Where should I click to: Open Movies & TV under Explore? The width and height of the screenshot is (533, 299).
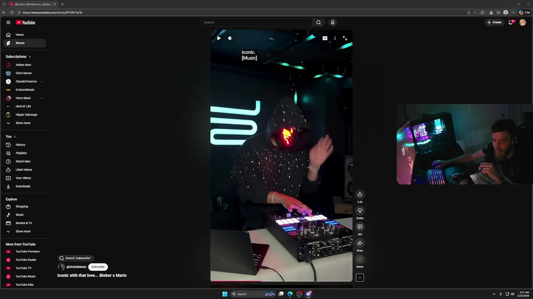(25, 223)
